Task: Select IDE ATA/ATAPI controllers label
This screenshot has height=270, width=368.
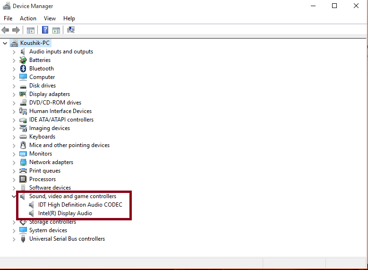Action: click(x=61, y=119)
